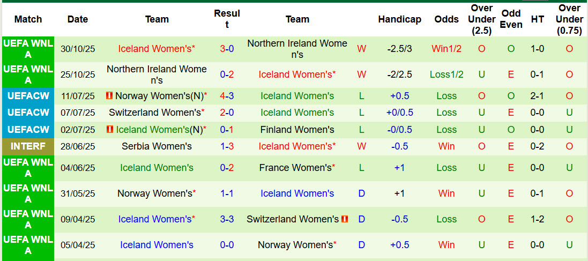Click the red card icon beside Norway Women's(N)
This screenshot has height=261, width=588.
tap(109, 96)
